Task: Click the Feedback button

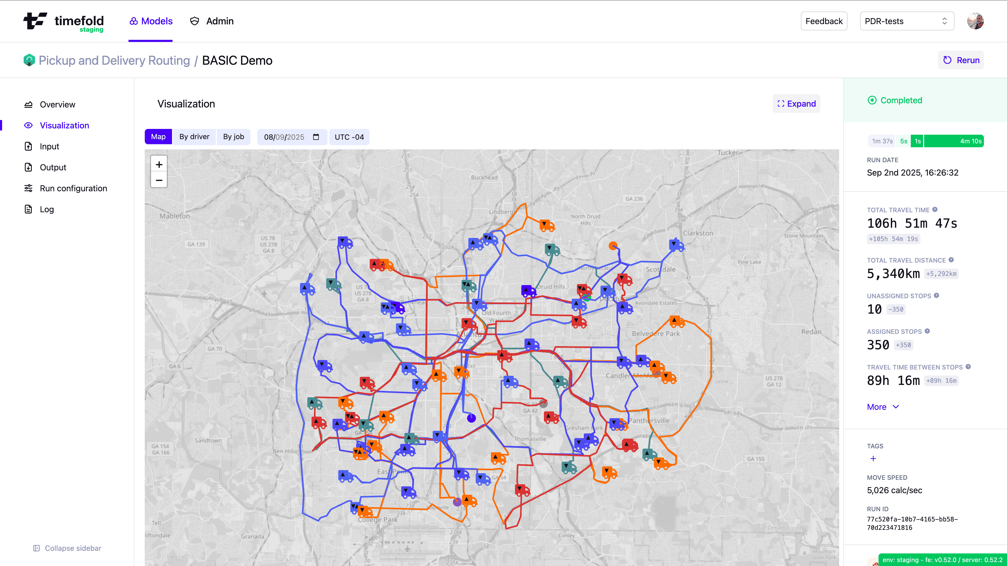Action: 824,21
